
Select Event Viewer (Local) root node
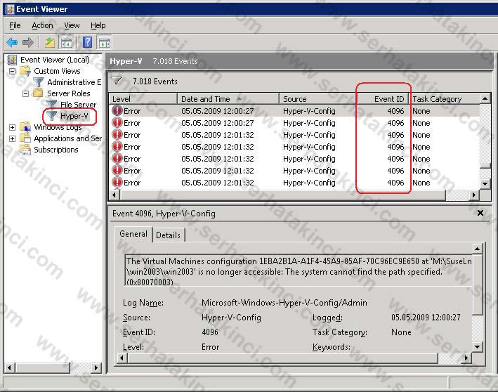click(x=55, y=60)
